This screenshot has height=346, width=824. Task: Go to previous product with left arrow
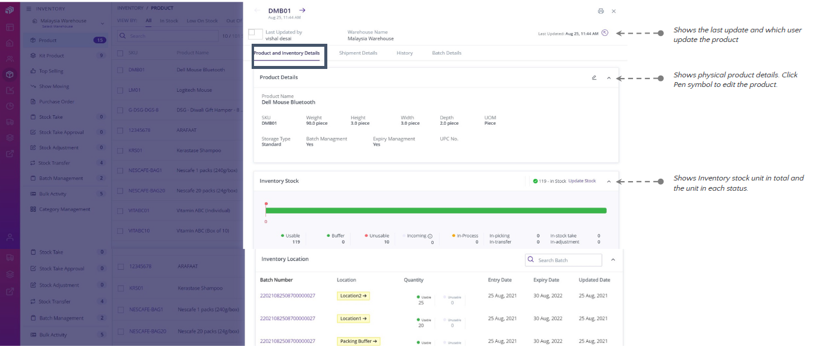click(258, 10)
